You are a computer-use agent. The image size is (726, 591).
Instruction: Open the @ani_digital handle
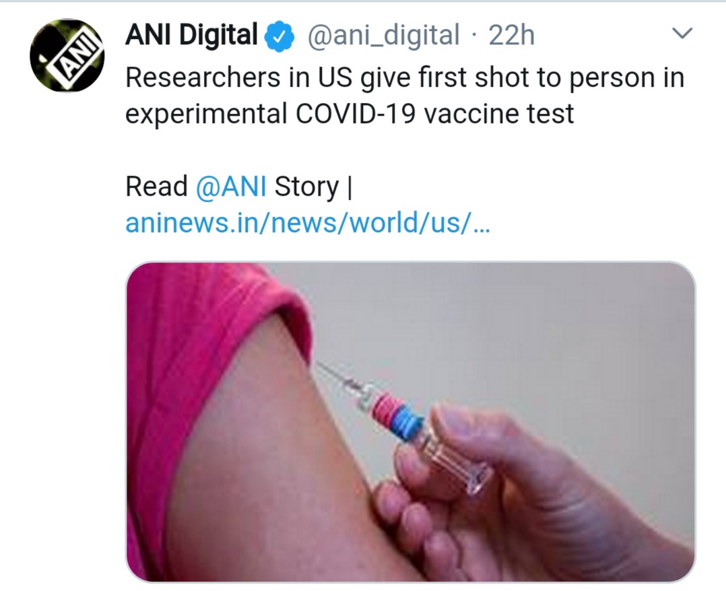click(x=383, y=35)
